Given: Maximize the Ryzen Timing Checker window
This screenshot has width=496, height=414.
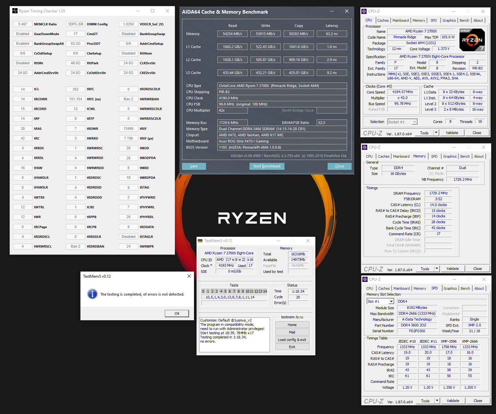Looking at the screenshot, I should [152, 11].
